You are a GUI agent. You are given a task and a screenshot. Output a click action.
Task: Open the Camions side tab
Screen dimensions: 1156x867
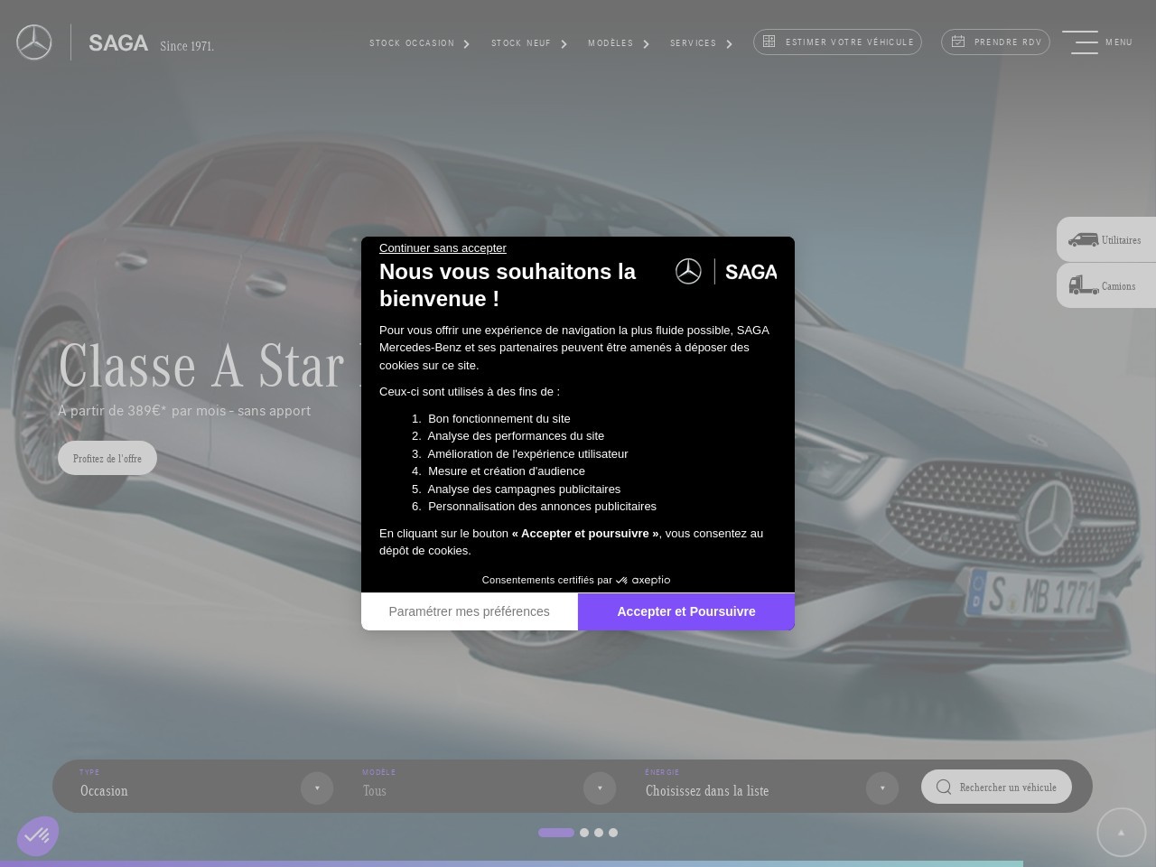(1106, 285)
